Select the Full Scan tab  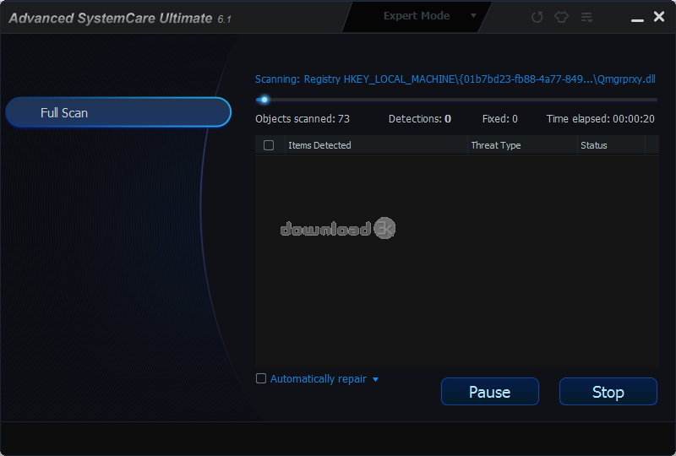point(118,112)
